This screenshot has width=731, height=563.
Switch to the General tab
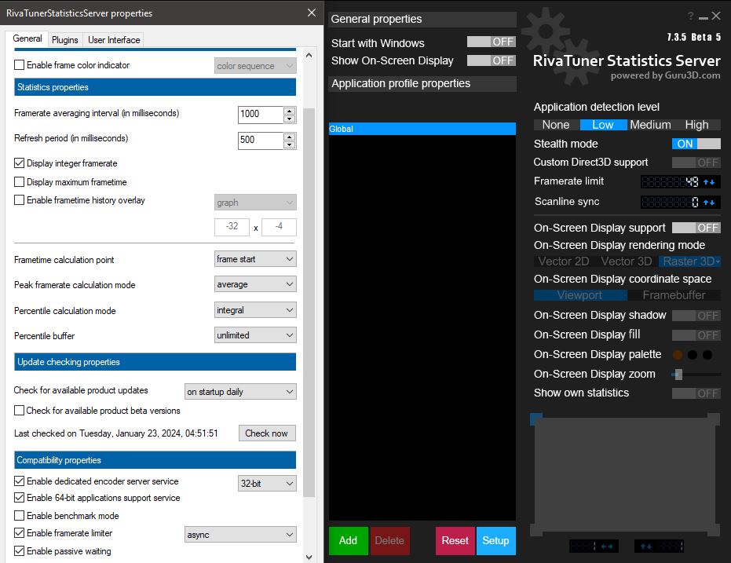pos(27,38)
